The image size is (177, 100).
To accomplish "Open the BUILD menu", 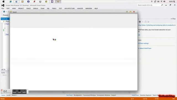I will 28,9.
